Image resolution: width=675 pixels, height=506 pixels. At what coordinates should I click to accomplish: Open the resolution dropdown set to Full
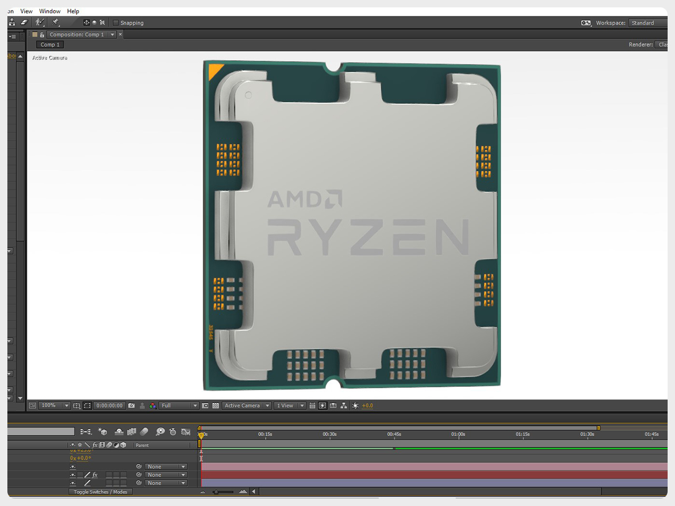tap(178, 405)
